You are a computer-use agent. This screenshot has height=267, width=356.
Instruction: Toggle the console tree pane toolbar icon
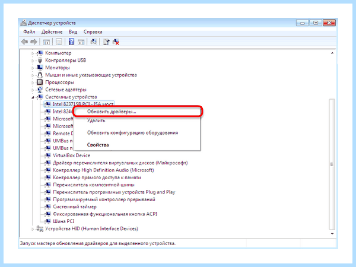46,42
